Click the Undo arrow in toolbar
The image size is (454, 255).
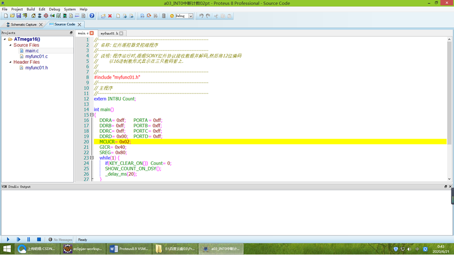click(x=201, y=16)
